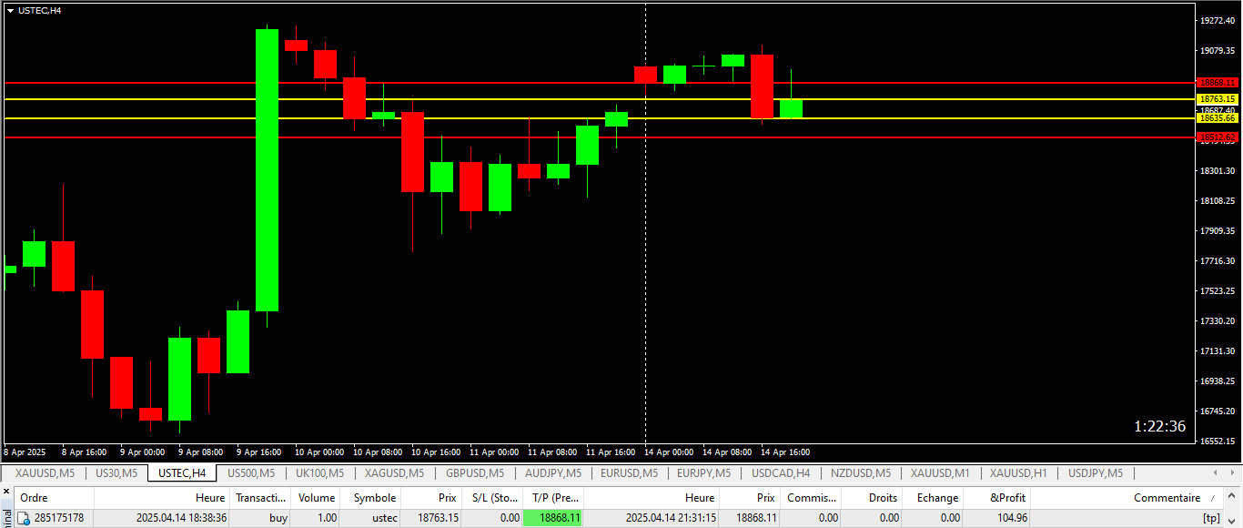Switch to the US30,M5 chart tab
The height and width of the screenshot is (528, 1243).
[116, 473]
